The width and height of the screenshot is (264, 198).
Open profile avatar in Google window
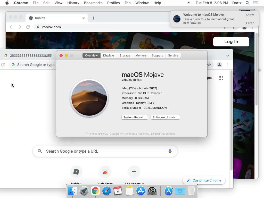219,65
